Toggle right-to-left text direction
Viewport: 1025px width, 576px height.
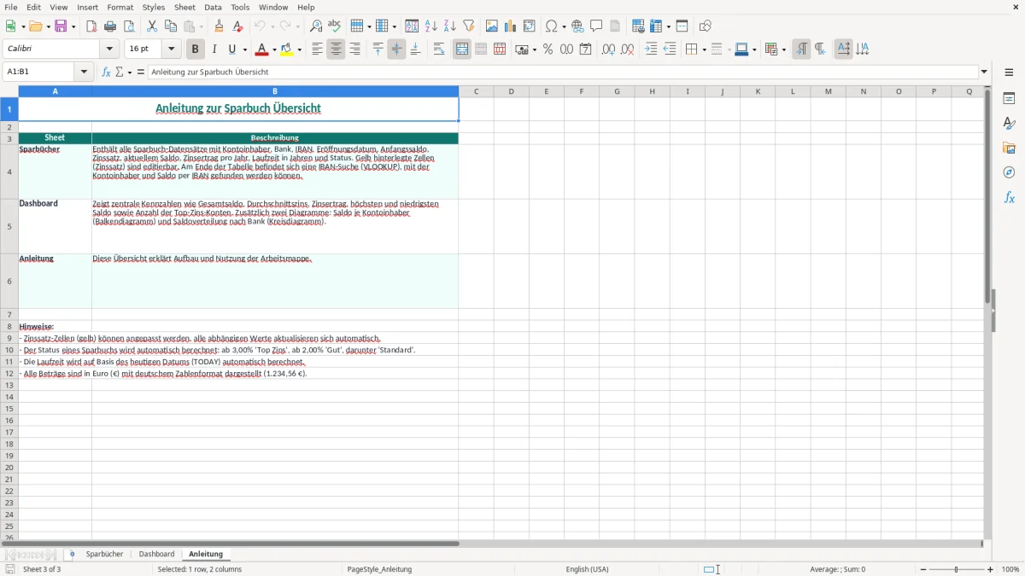click(820, 49)
